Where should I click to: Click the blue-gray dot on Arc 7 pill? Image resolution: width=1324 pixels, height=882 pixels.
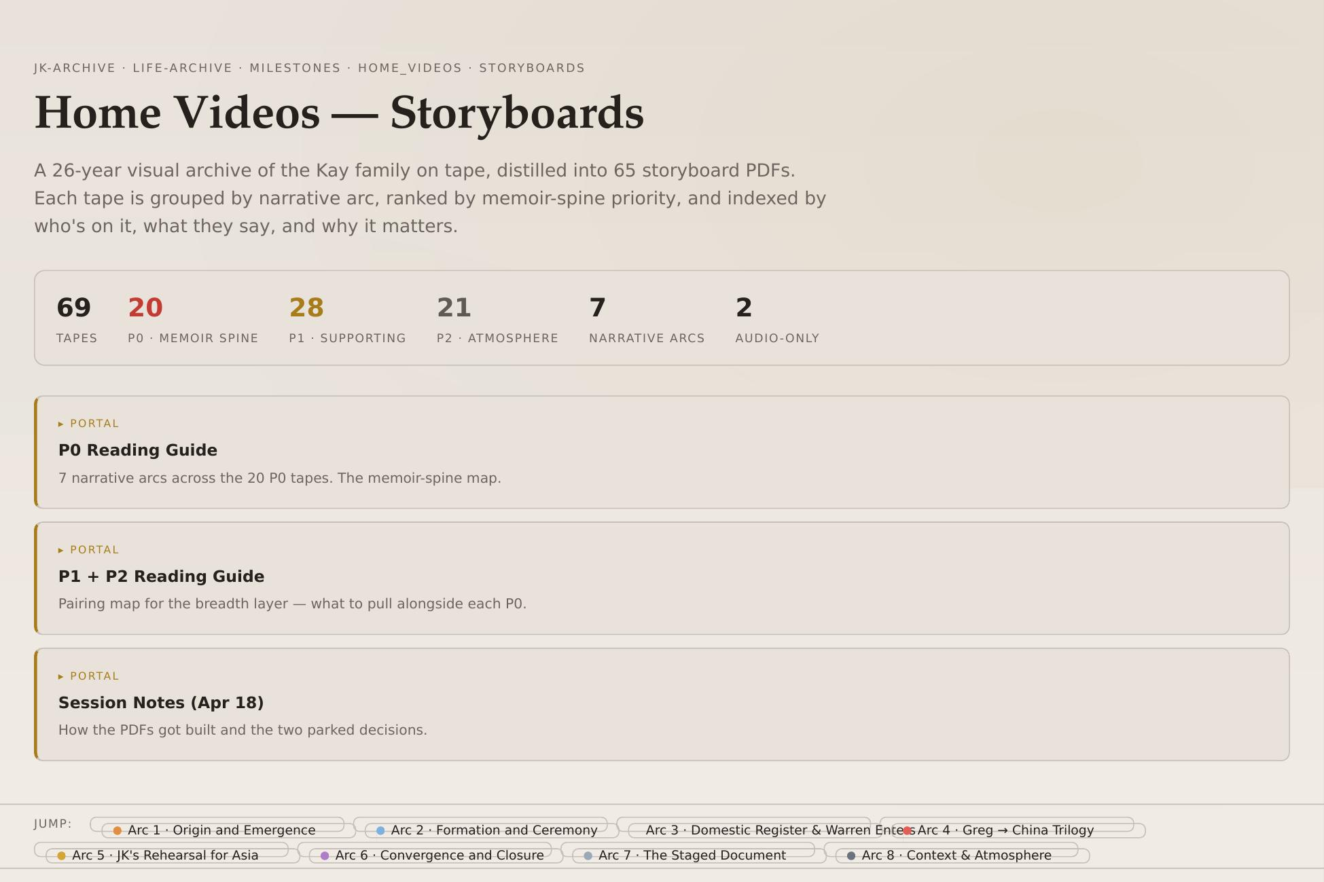coord(587,856)
